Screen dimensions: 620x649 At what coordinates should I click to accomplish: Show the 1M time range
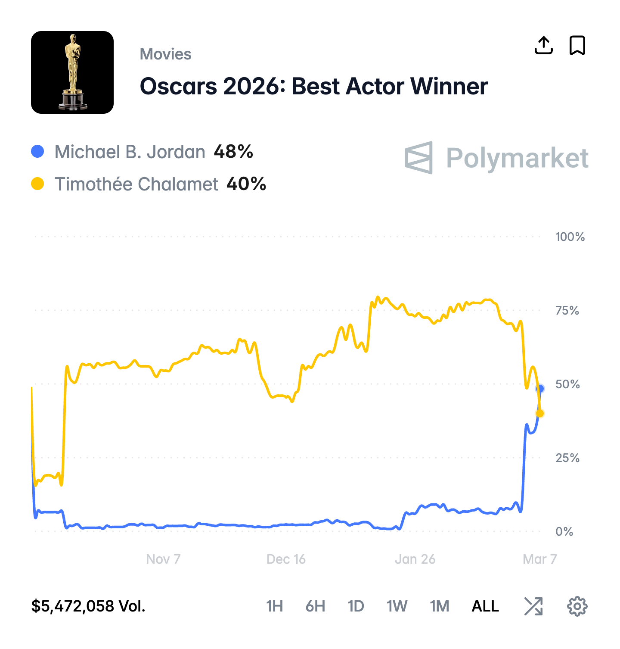(x=439, y=606)
